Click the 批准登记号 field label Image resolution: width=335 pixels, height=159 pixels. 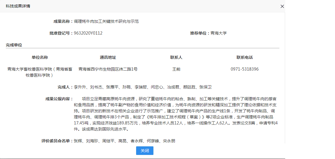60,33
